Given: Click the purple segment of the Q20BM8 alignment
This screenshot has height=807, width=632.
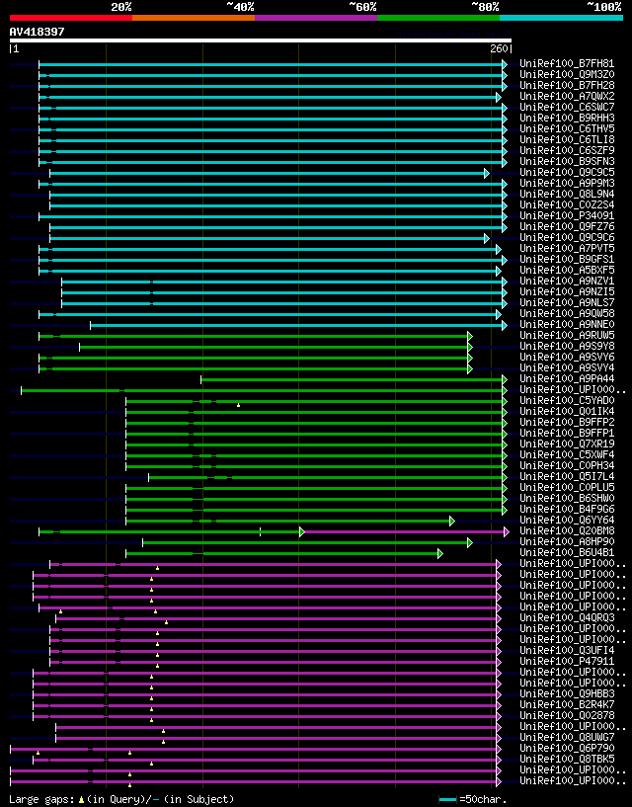Looking at the screenshot, I should [x=406, y=531].
